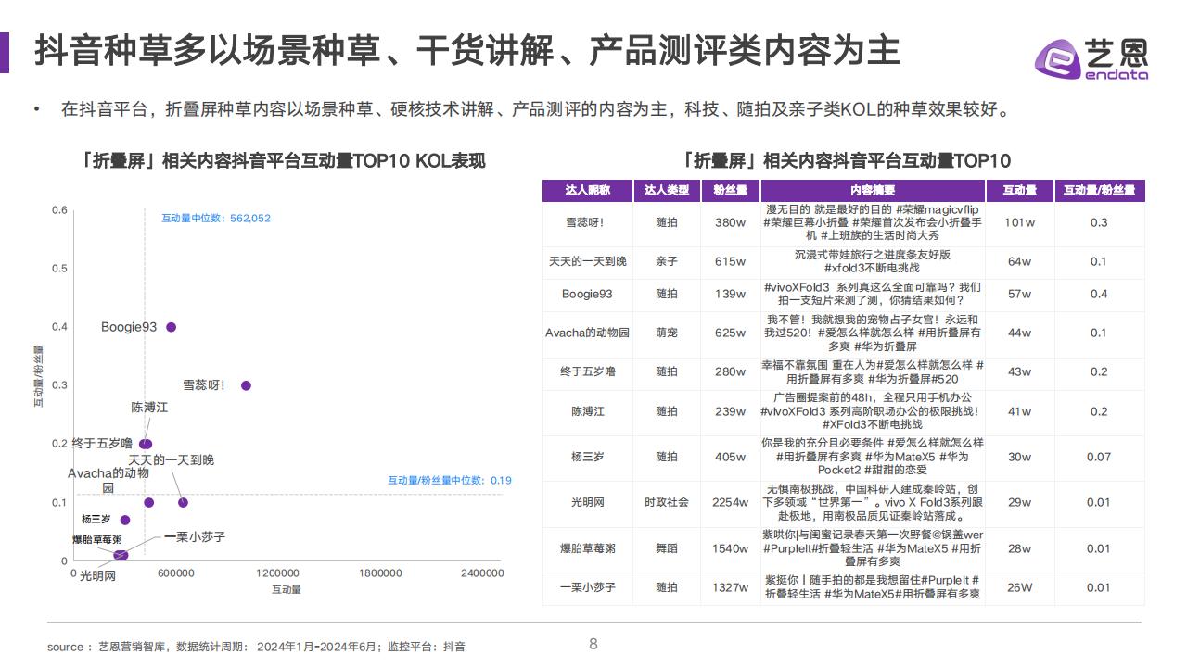Click the 1540w follower count cell
Image resolution: width=1187 pixels, height=667 pixels.
point(730,548)
